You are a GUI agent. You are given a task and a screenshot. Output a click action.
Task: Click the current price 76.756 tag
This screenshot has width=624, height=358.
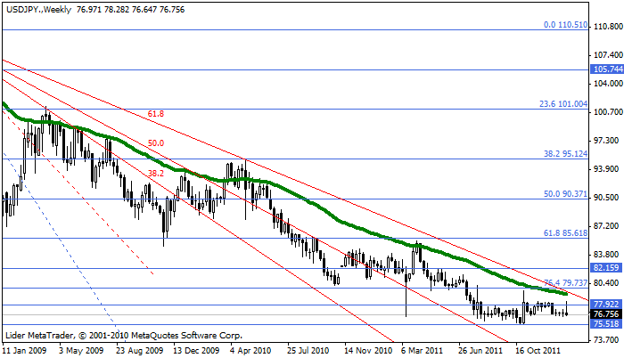click(x=606, y=314)
